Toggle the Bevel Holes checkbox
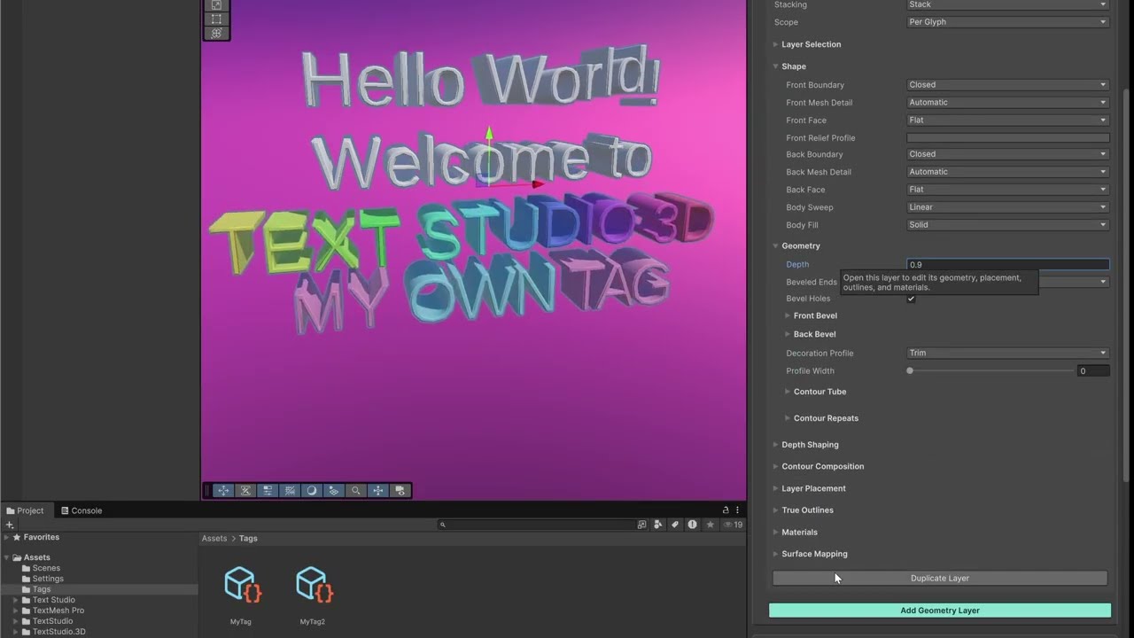 tap(911, 299)
